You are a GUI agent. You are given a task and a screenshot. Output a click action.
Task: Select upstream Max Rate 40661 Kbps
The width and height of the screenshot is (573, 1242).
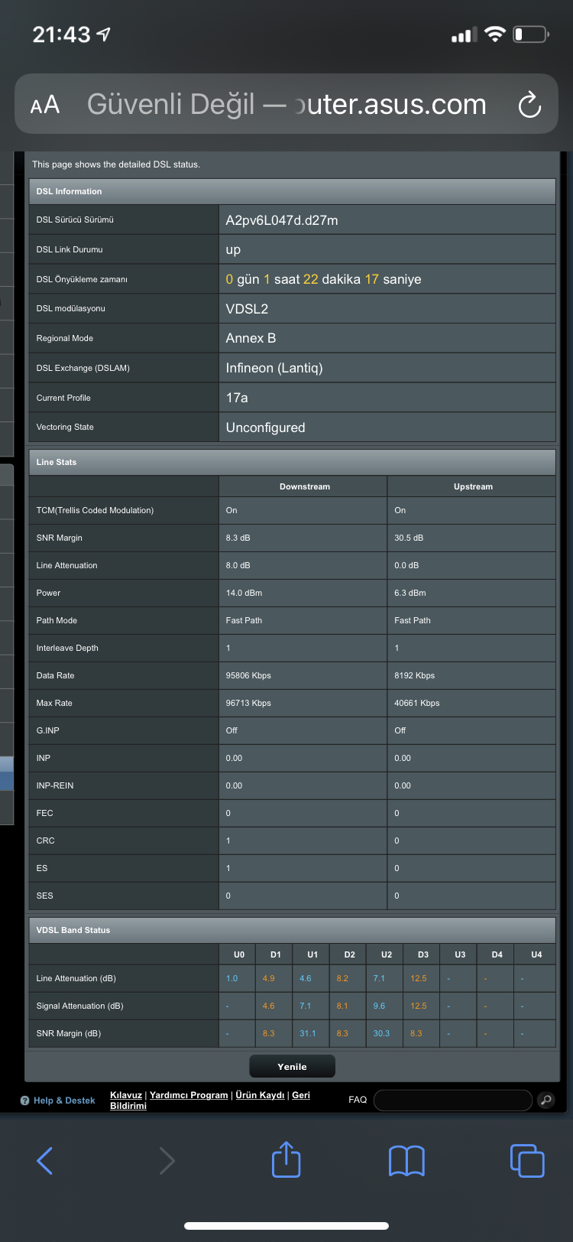pyautogui.click(x=417, y=703)
